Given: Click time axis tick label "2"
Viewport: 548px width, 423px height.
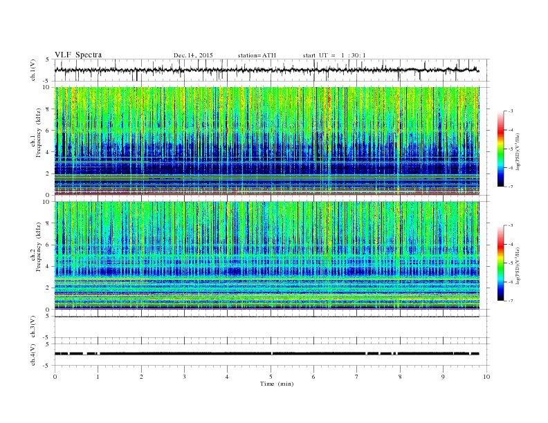Looking at the screenshot, I should 141,377.
